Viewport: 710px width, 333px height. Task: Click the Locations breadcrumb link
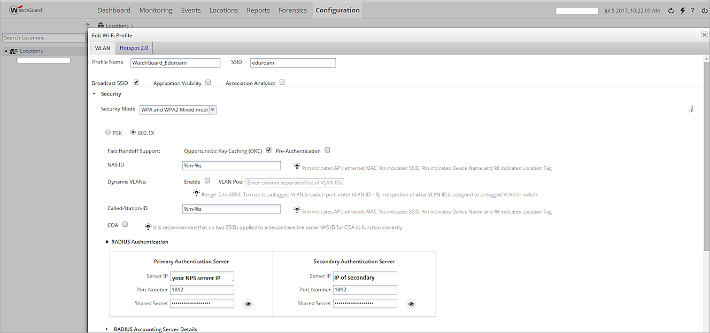(x=115, y=25)
